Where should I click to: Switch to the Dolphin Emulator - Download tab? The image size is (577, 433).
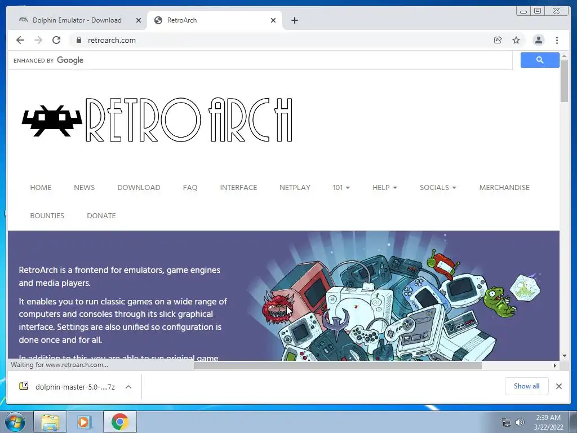(x=77, y=20)
